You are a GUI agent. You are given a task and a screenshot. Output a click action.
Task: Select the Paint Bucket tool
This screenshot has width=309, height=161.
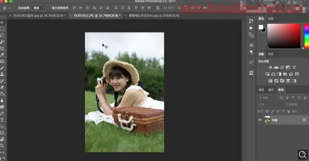pyautogui.click(x=2, y=94)
